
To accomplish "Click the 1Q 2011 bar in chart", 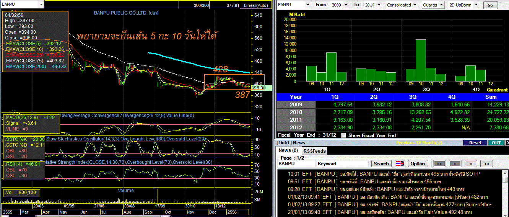I will point(331,67).
